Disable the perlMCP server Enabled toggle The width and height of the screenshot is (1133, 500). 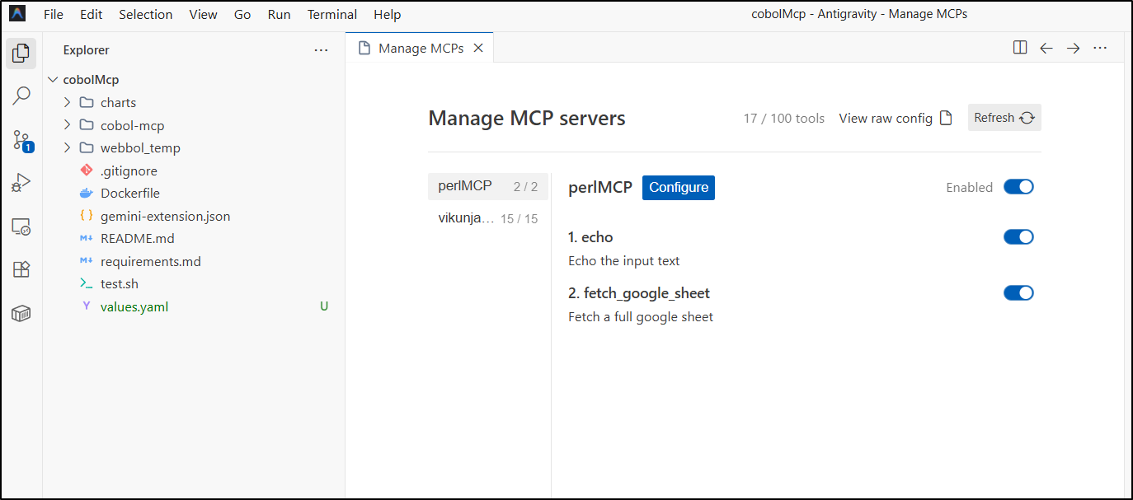(1018, 187)
